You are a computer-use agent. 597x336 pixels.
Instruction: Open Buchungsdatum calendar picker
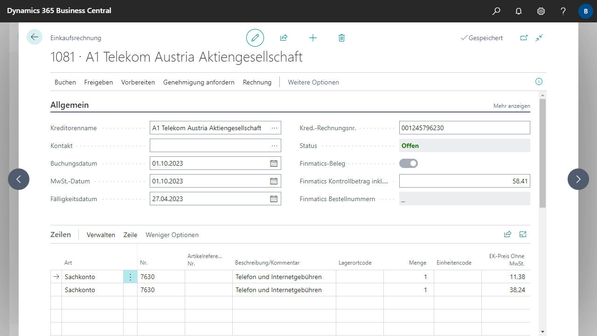point(274,163)
